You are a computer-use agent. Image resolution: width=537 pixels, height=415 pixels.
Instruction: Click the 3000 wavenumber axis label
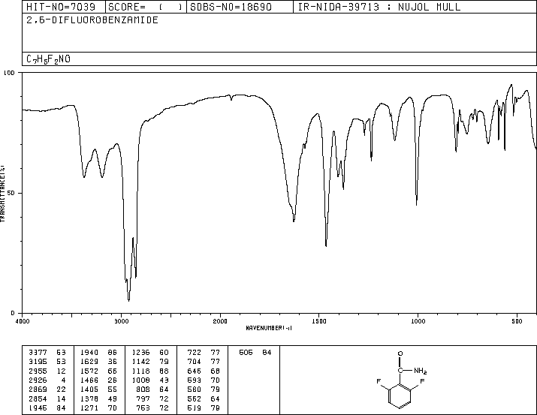pyautogui.click(x=121, y=321)
